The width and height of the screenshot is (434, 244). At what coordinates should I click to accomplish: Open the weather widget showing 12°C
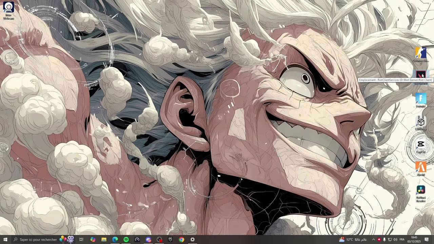click(x=353, y=240)
